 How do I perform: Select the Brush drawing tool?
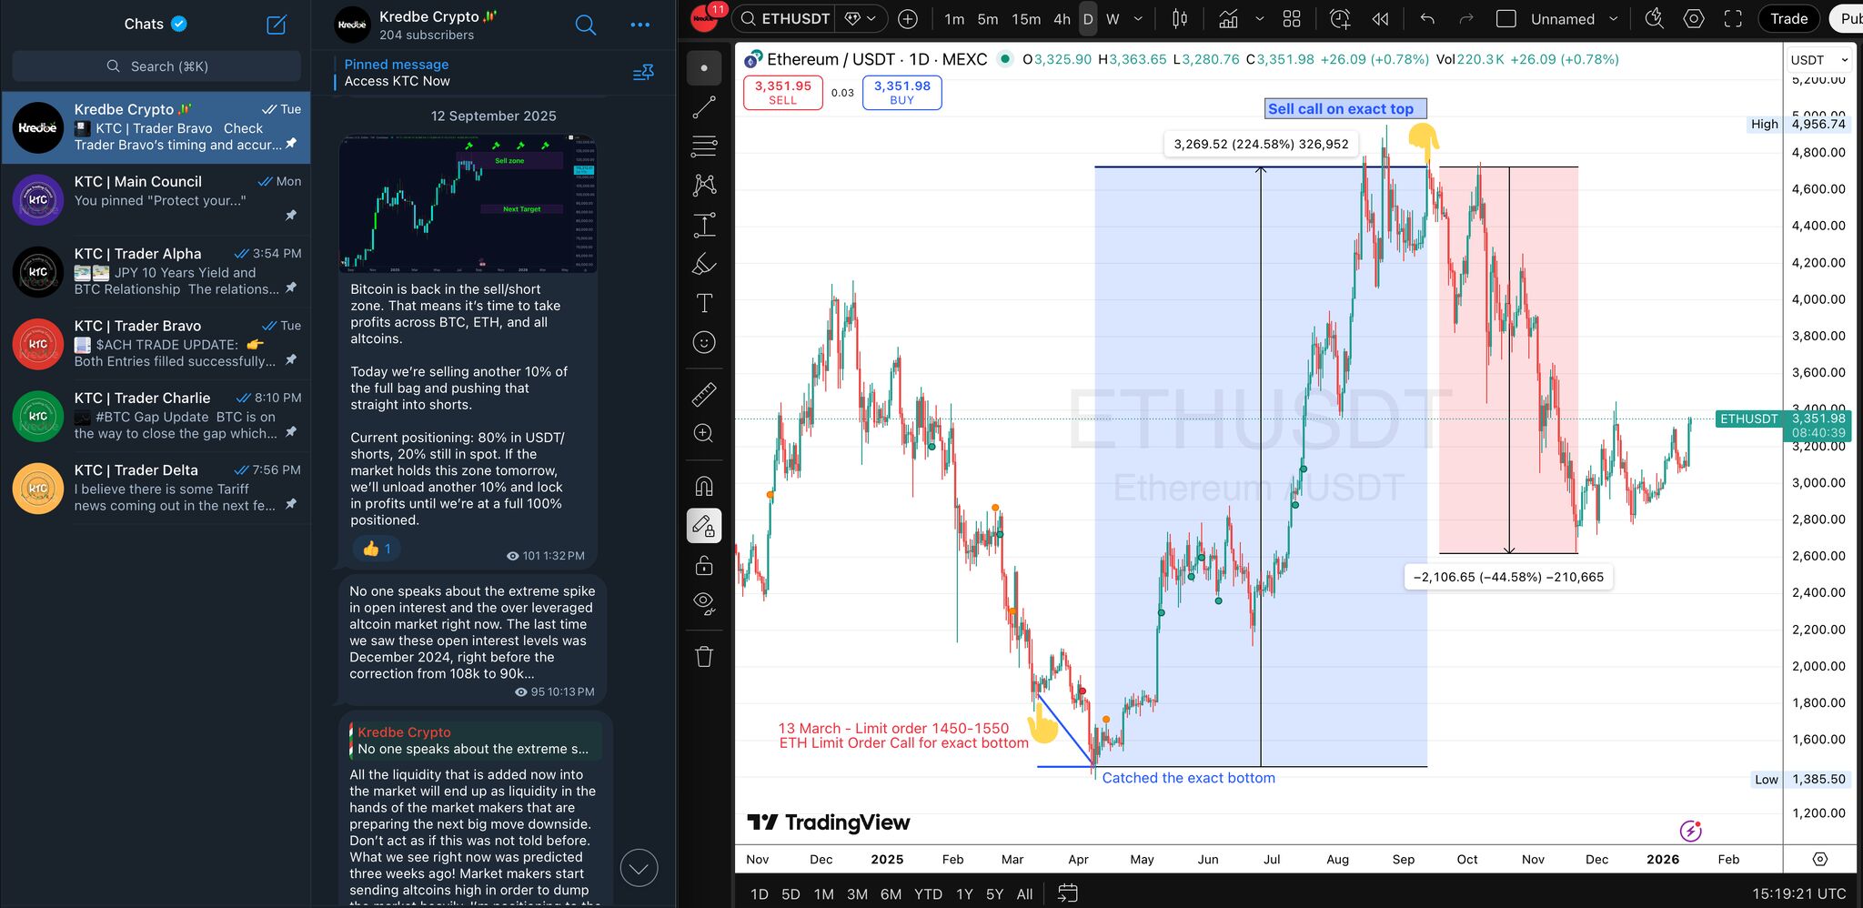tap(703, 265)
